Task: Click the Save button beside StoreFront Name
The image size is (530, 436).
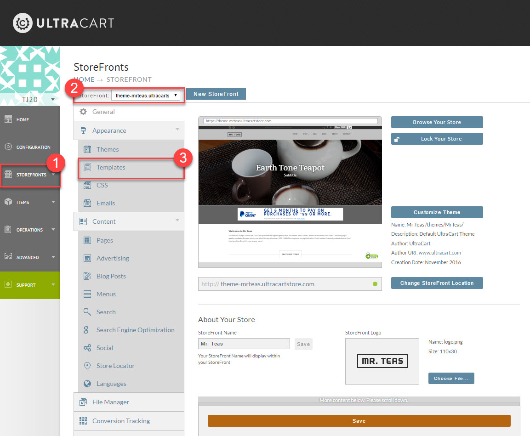Action: pos(303,344)
